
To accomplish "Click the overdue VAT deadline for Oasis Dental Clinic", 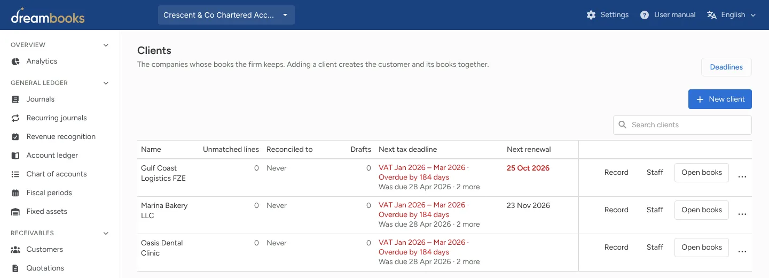I will [x=423, y=247].
